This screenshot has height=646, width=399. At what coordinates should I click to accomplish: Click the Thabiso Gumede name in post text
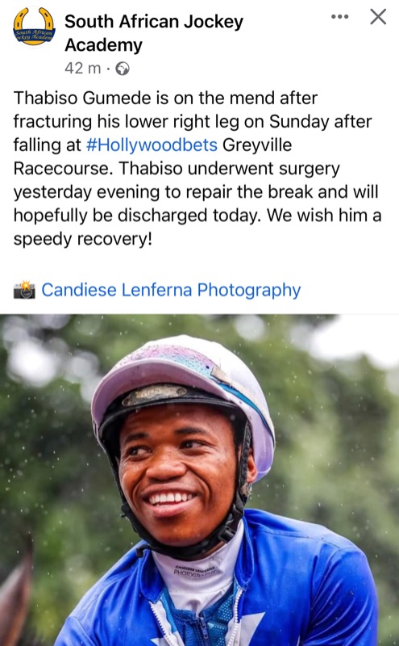(82, 98)
